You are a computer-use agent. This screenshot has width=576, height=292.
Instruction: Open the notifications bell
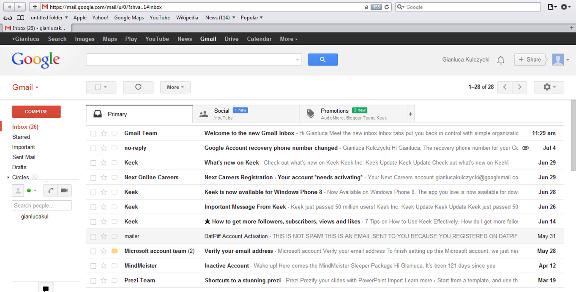coord(501,60)
